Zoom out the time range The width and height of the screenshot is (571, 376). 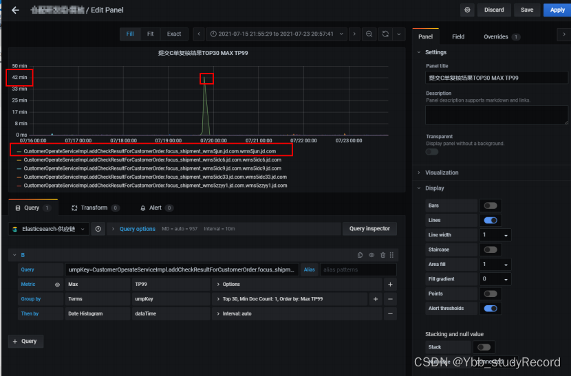click(369, 34)
